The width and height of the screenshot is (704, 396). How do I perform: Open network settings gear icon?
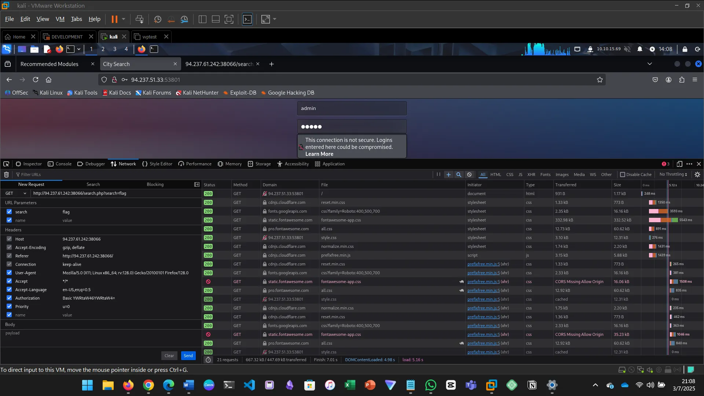(x=697, y=175)
